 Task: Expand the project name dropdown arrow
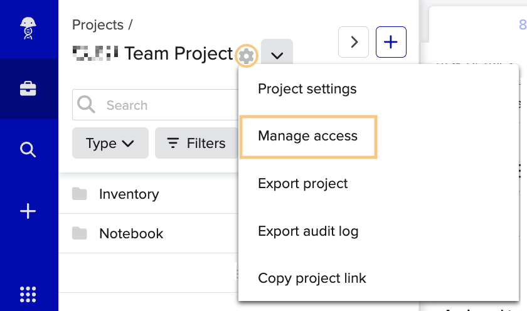(277, 55)
